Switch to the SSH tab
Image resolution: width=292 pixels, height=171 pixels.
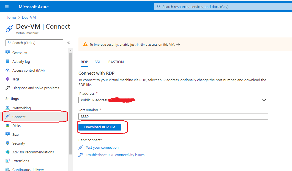[98, 62]
